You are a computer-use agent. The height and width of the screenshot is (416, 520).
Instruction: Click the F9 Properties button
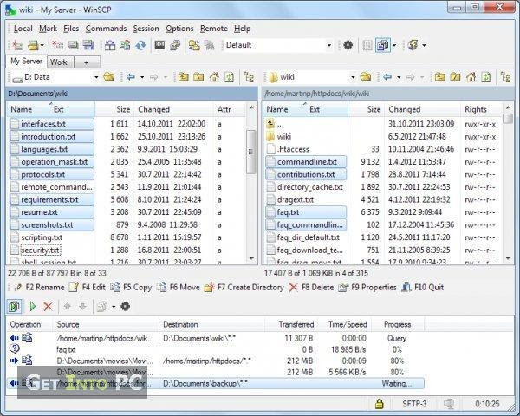pos(367,287)
